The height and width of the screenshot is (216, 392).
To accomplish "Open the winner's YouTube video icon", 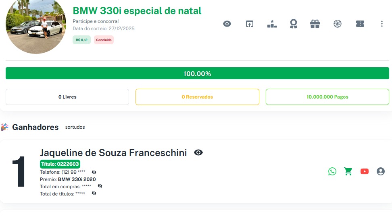I will [365, 171].
